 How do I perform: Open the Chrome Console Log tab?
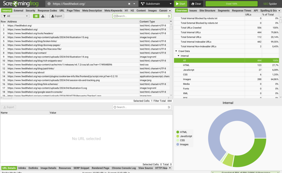pos(124,168)
